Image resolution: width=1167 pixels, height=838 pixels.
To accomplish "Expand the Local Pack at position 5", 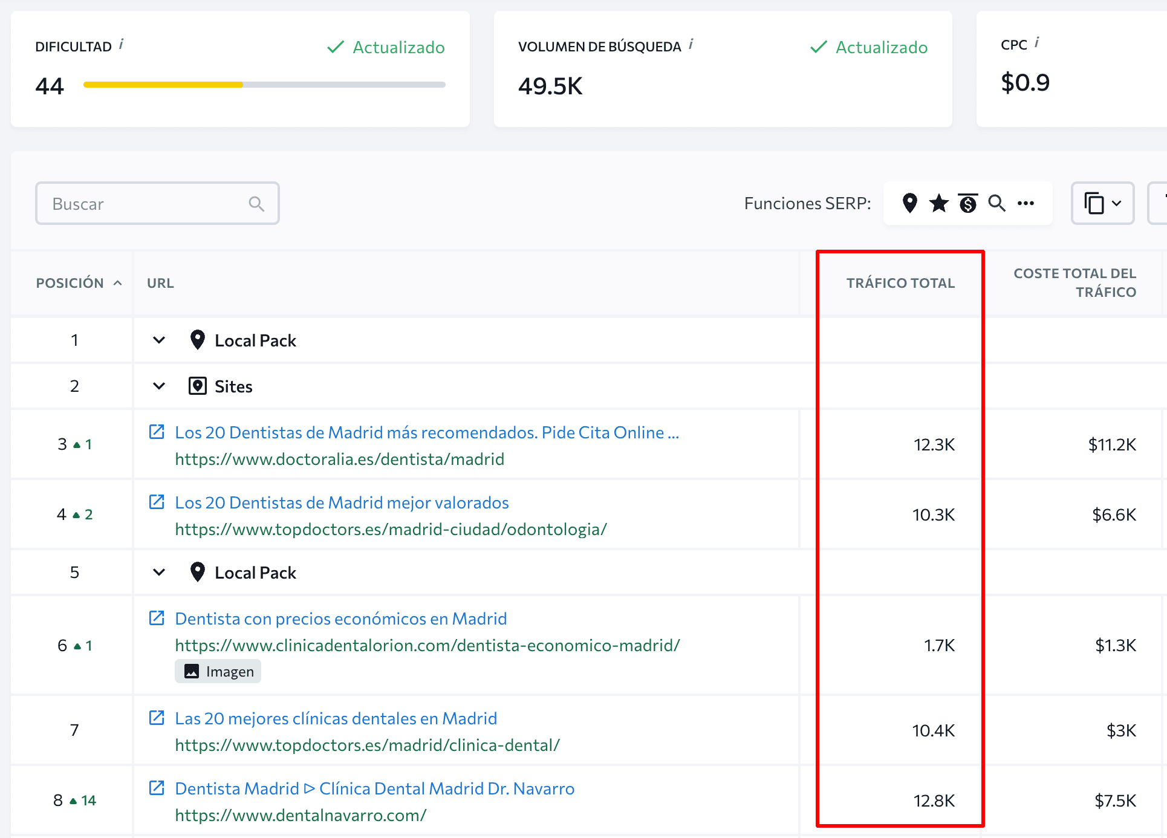I will coord(159,572).
